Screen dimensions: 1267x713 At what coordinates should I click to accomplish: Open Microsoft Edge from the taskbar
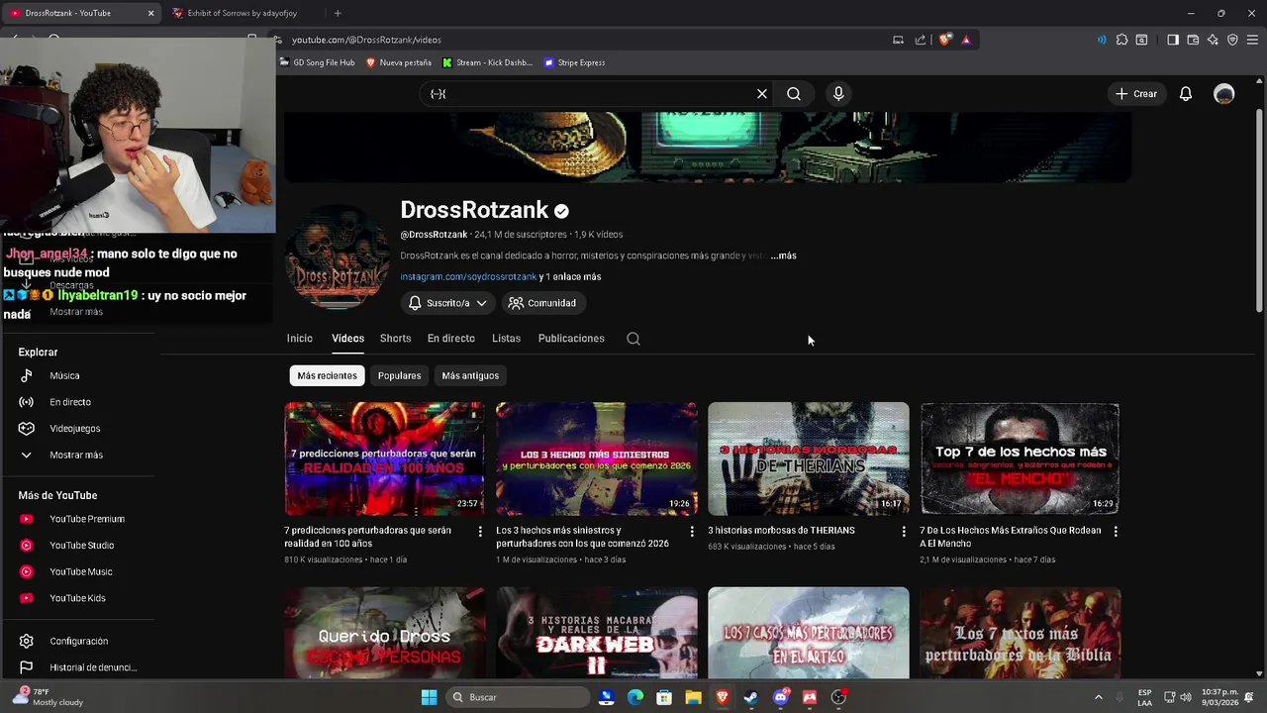pos(635,697)
